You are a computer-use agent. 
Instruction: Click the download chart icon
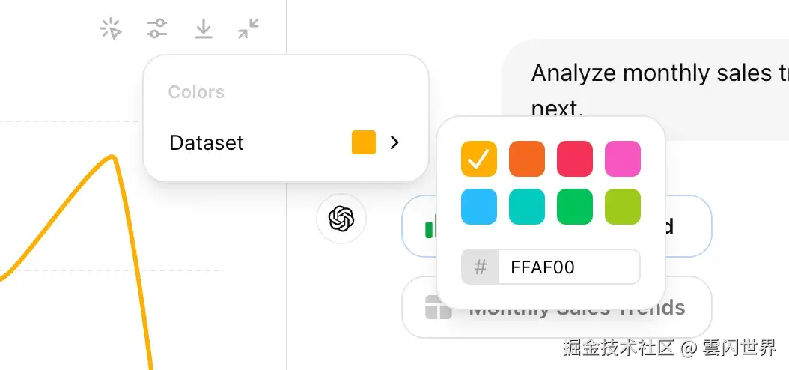click(x=203, y=29)
